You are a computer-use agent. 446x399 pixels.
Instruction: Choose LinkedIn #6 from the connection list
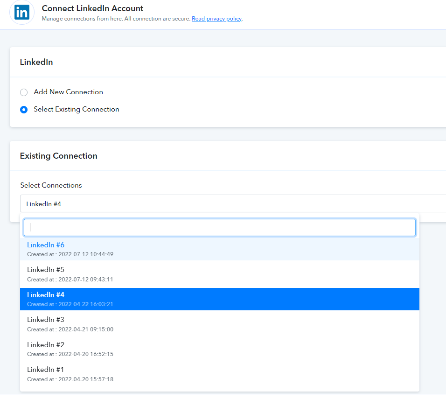(220, 249)
